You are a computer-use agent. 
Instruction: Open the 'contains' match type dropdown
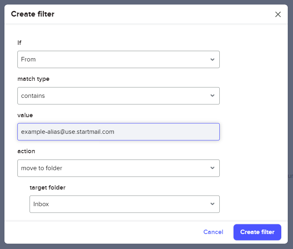[x=119, y=96]
